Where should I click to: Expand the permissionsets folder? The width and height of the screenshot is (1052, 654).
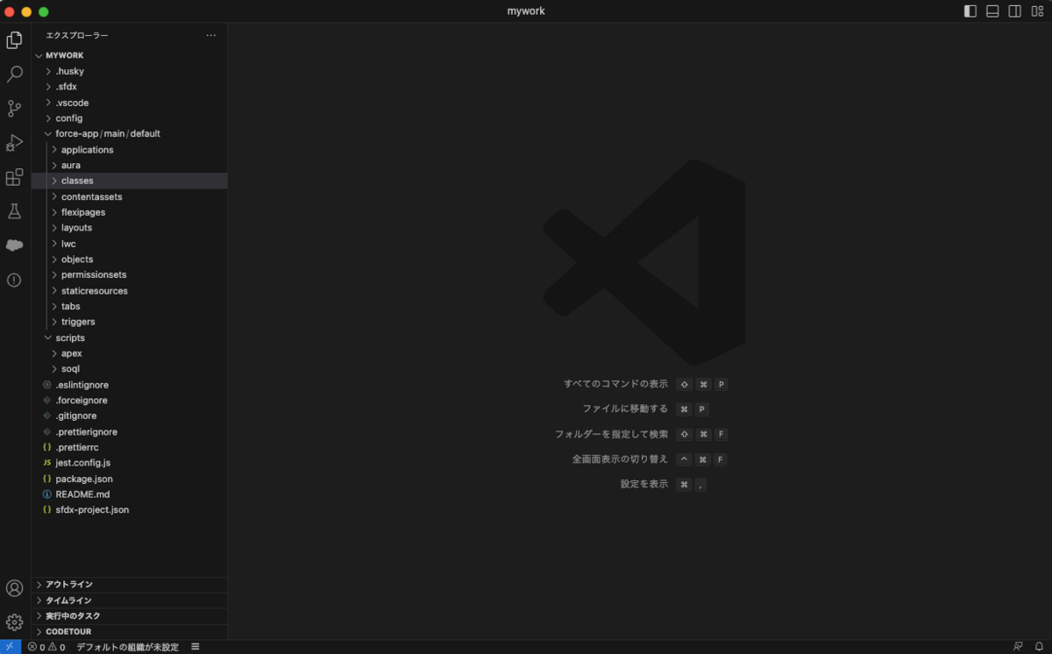pos(130,274)
